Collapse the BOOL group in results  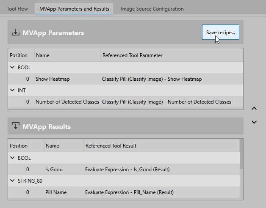coord(12,158)
